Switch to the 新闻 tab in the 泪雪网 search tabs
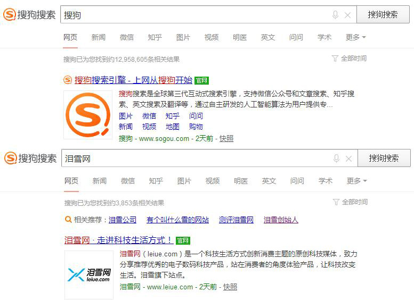 [x=100, y=181]
